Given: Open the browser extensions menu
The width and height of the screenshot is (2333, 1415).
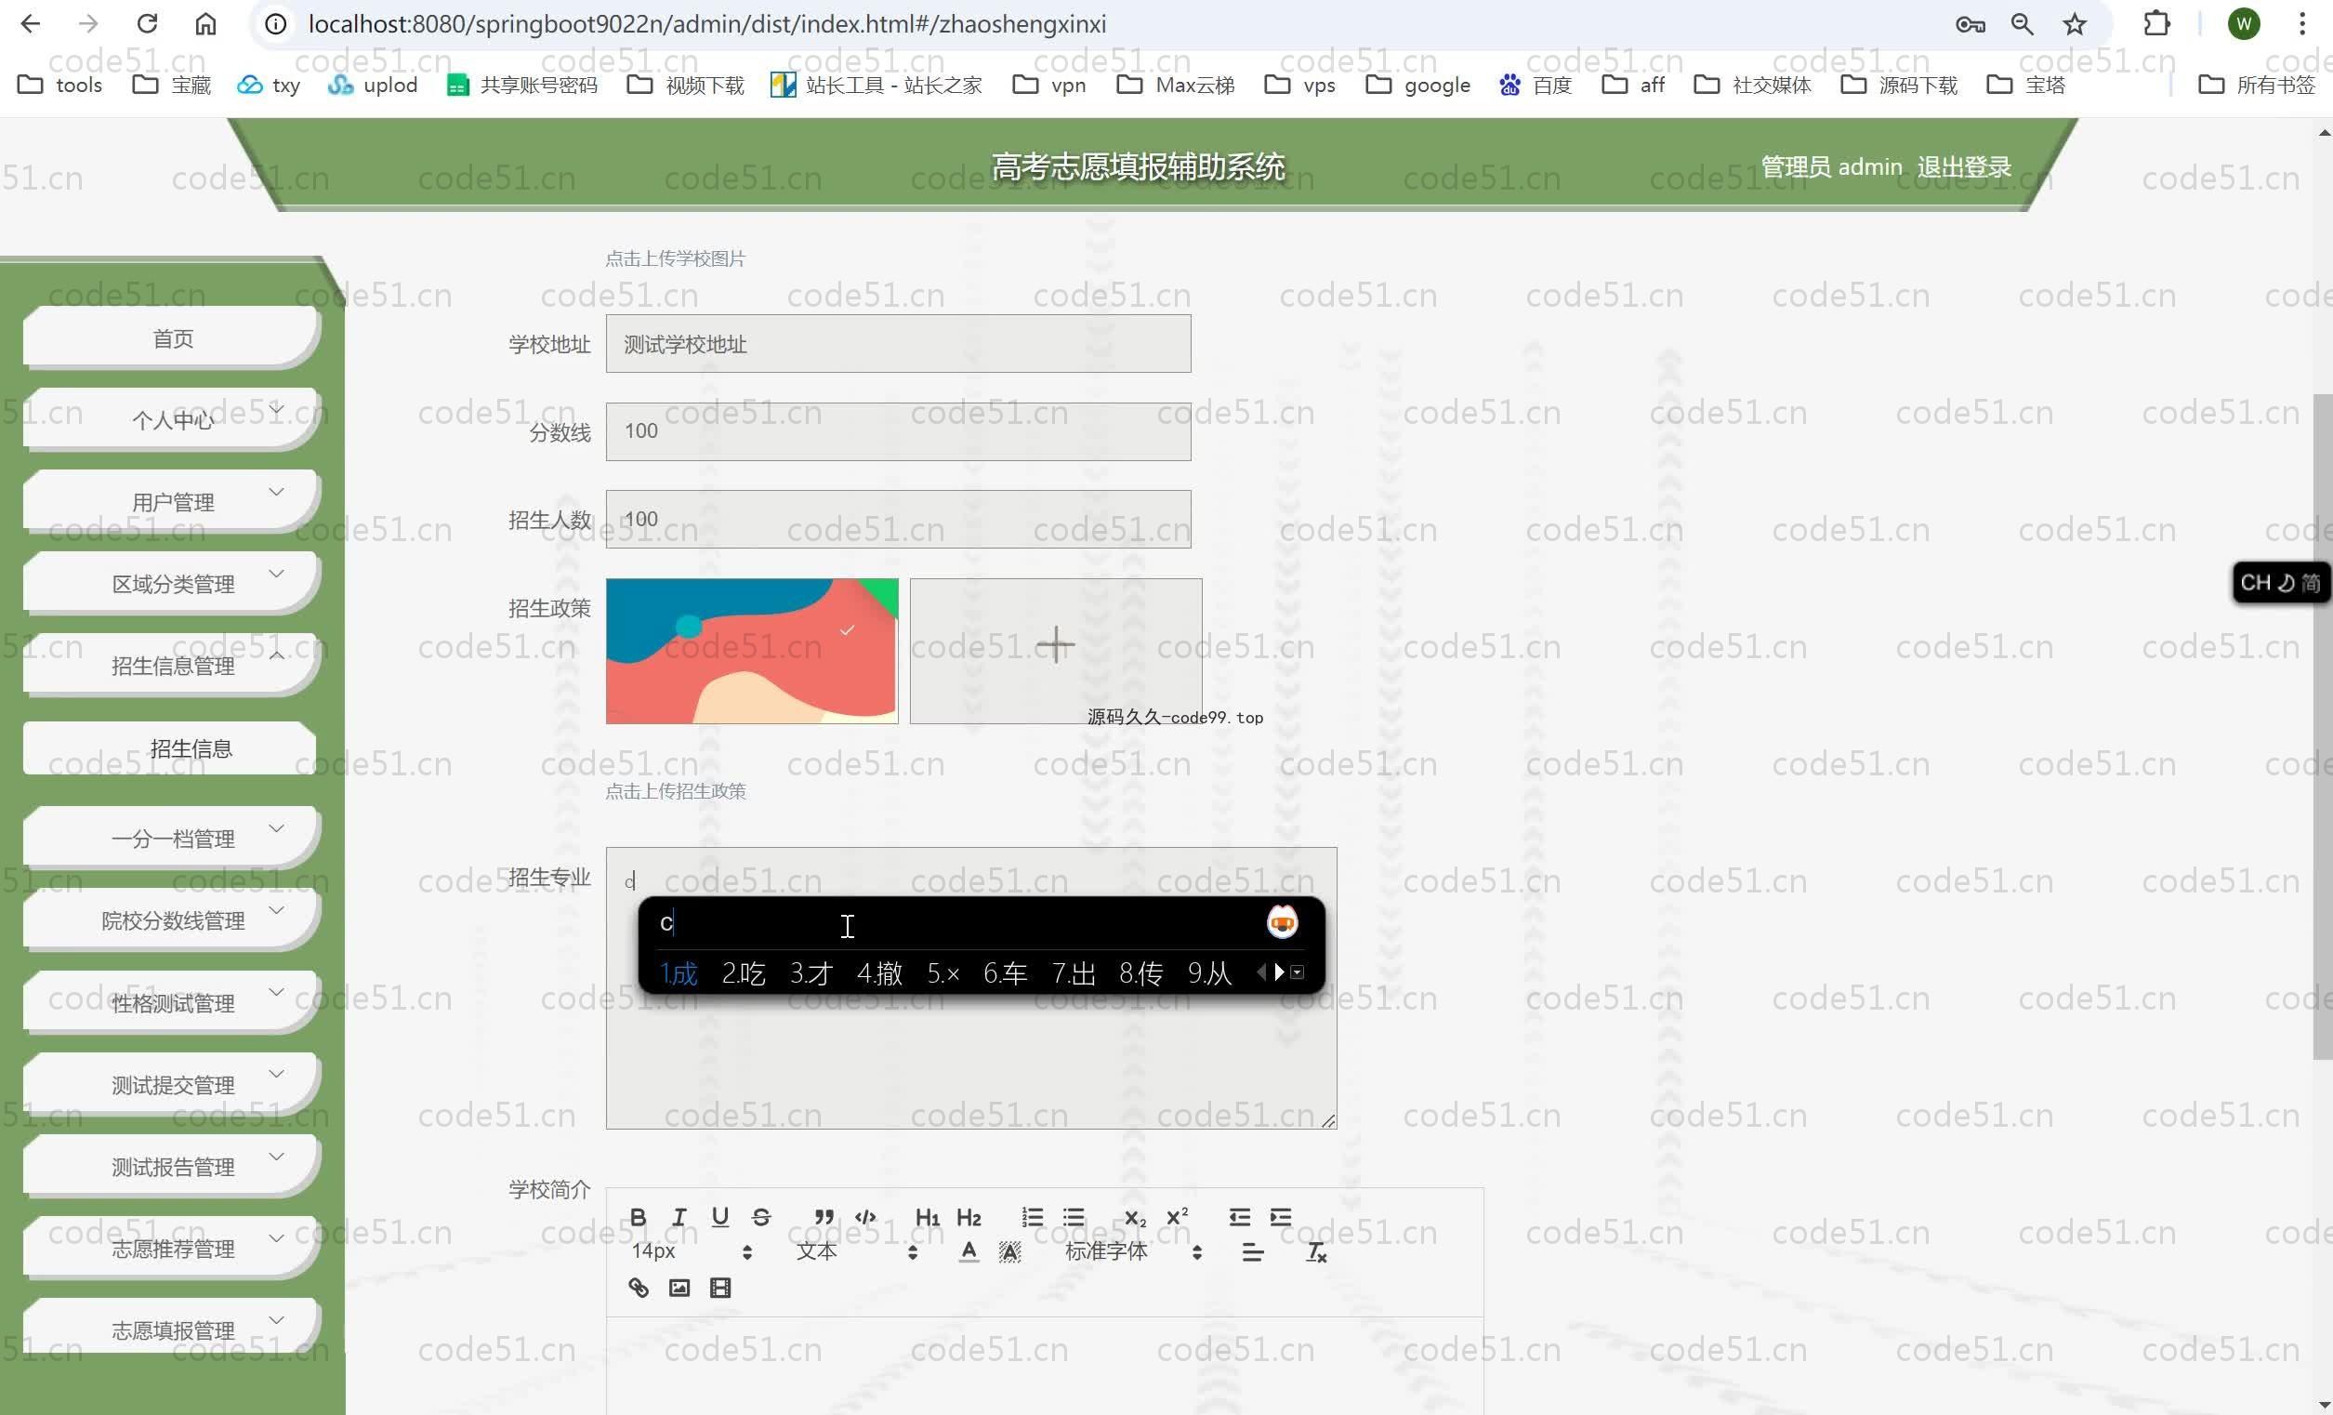Looking at the screenshot, I should click(x=2157, y=23).
